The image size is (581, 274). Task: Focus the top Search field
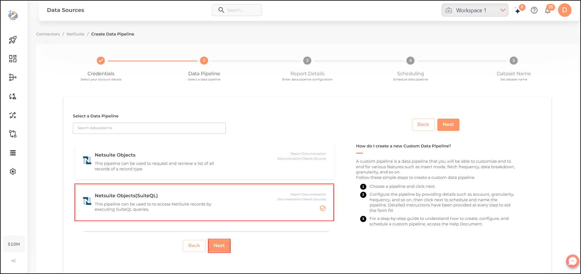click(237, 10)
